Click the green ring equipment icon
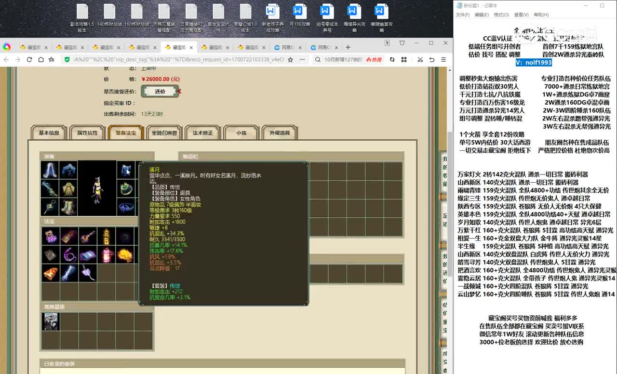This screenshot has height=374, width=617. pos(125,188)
